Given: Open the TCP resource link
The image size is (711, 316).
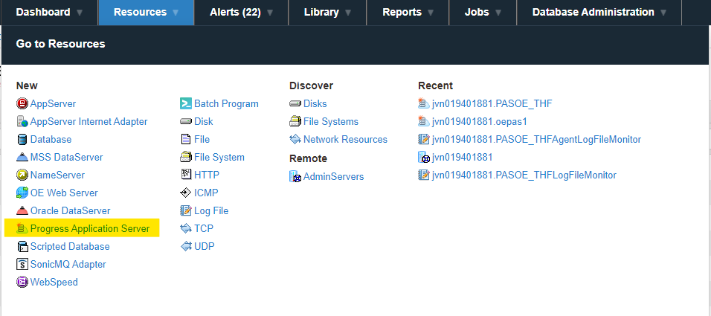Looking at the screenshot, I should coord(204,228).
